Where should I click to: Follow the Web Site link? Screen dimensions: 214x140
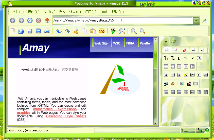101,43
